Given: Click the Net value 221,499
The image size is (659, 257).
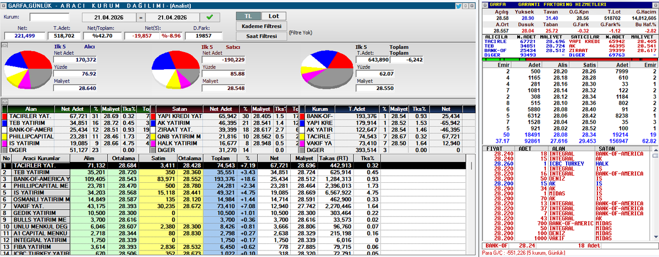Looking at the screenshot, I should point(24,36).
